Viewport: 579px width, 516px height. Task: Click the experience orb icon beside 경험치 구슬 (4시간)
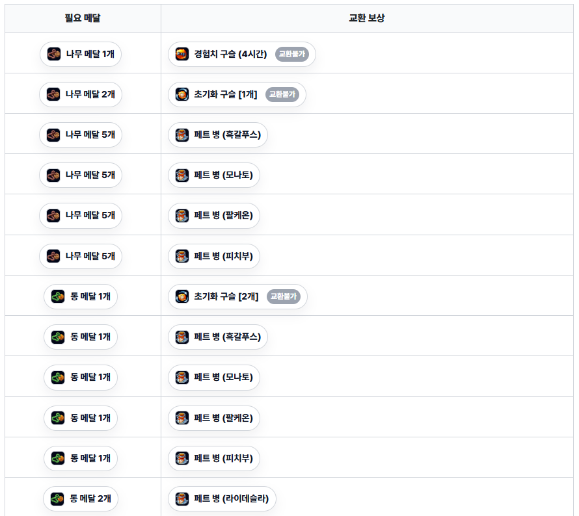[x=182, y=54]
